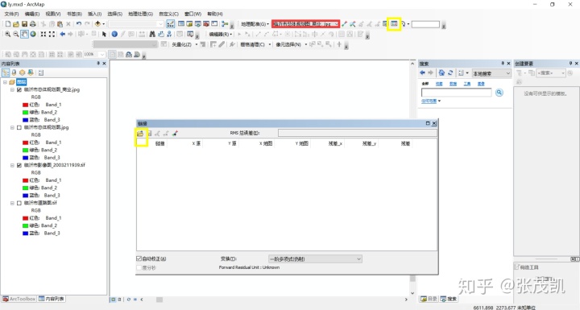Screen dimensions: 580x310
Task: Print the map using the printer icon
Action: (x=32, y=24)
